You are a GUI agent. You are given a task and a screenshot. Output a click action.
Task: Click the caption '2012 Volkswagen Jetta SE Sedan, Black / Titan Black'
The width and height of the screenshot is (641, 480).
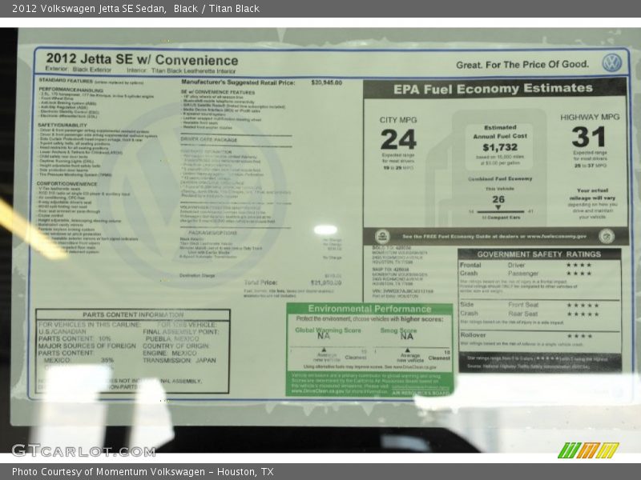click(x=135, y=9)
